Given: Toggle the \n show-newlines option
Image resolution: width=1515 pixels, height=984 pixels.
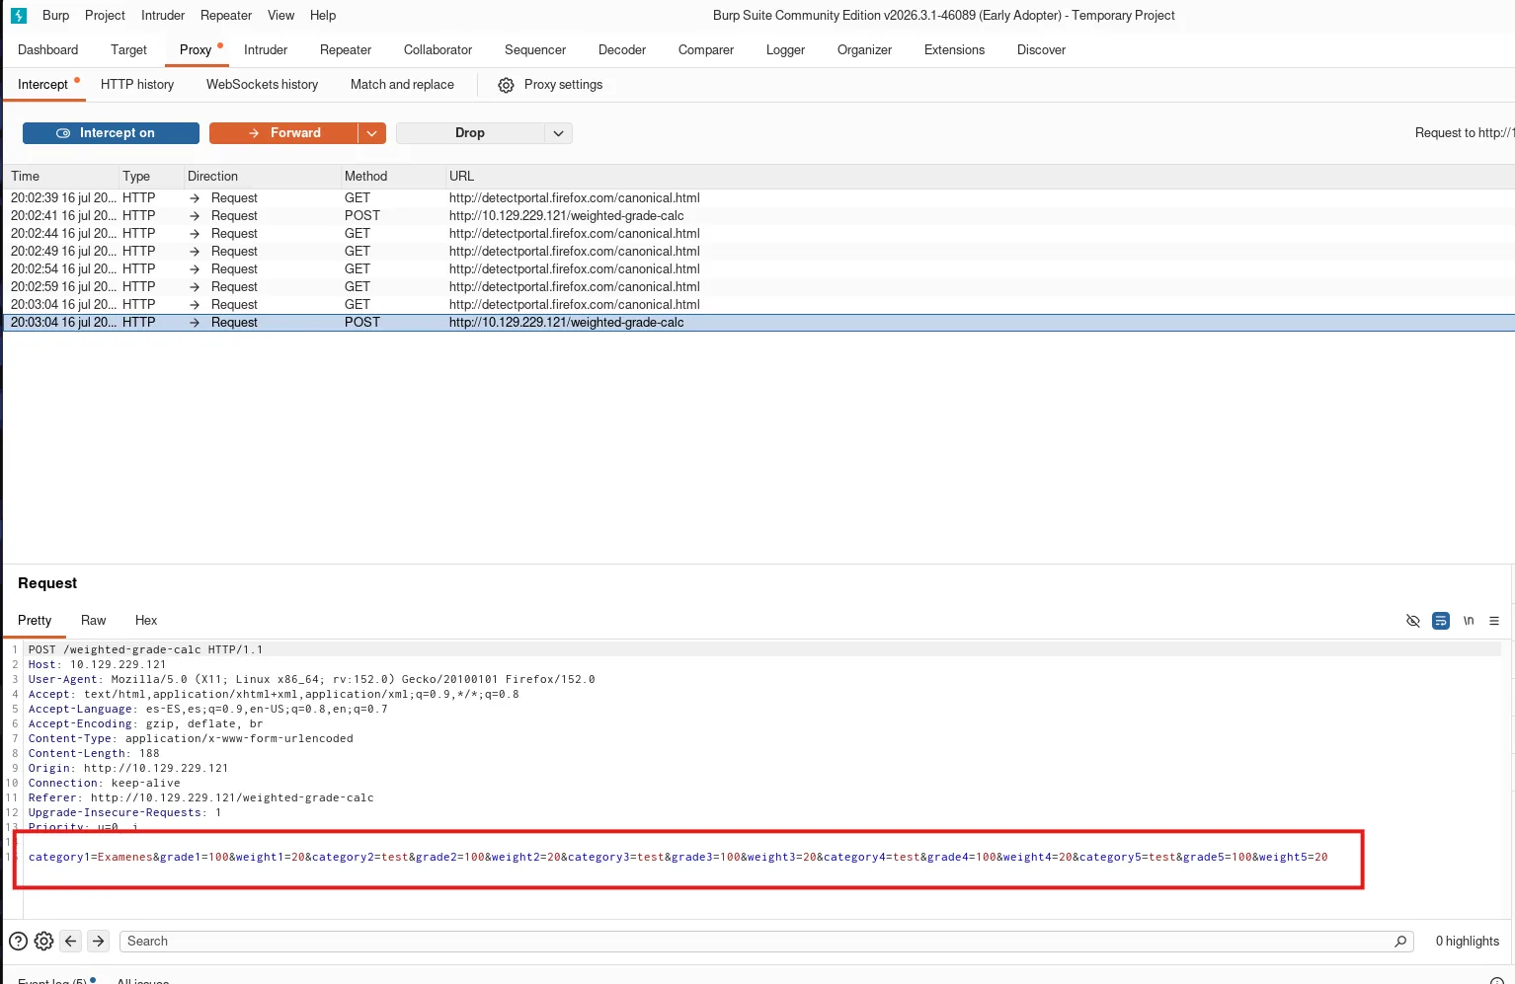Looking at the screenshot, I should pyautogui.click(x=1469, y=621).
